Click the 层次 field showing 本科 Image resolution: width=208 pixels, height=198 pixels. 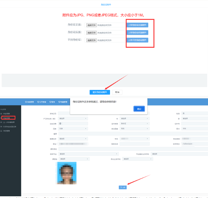195,129
